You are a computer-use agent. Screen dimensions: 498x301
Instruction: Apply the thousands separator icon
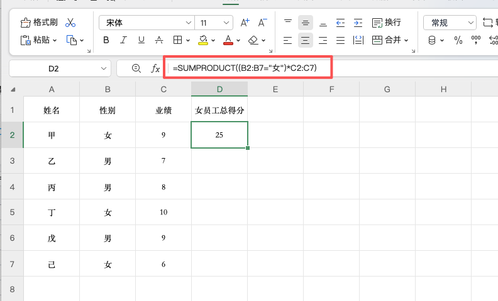(x=476, y=40)
